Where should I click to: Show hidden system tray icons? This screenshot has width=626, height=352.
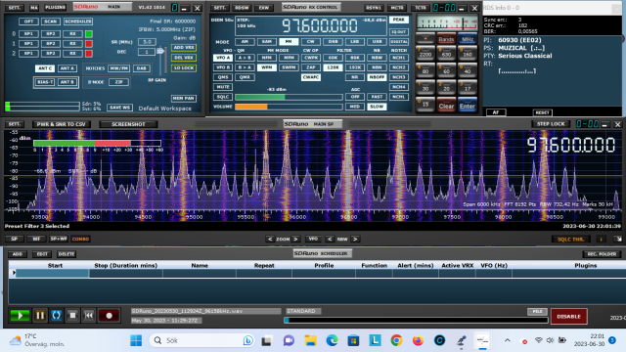pyautogui.click(x=508, y=340)
